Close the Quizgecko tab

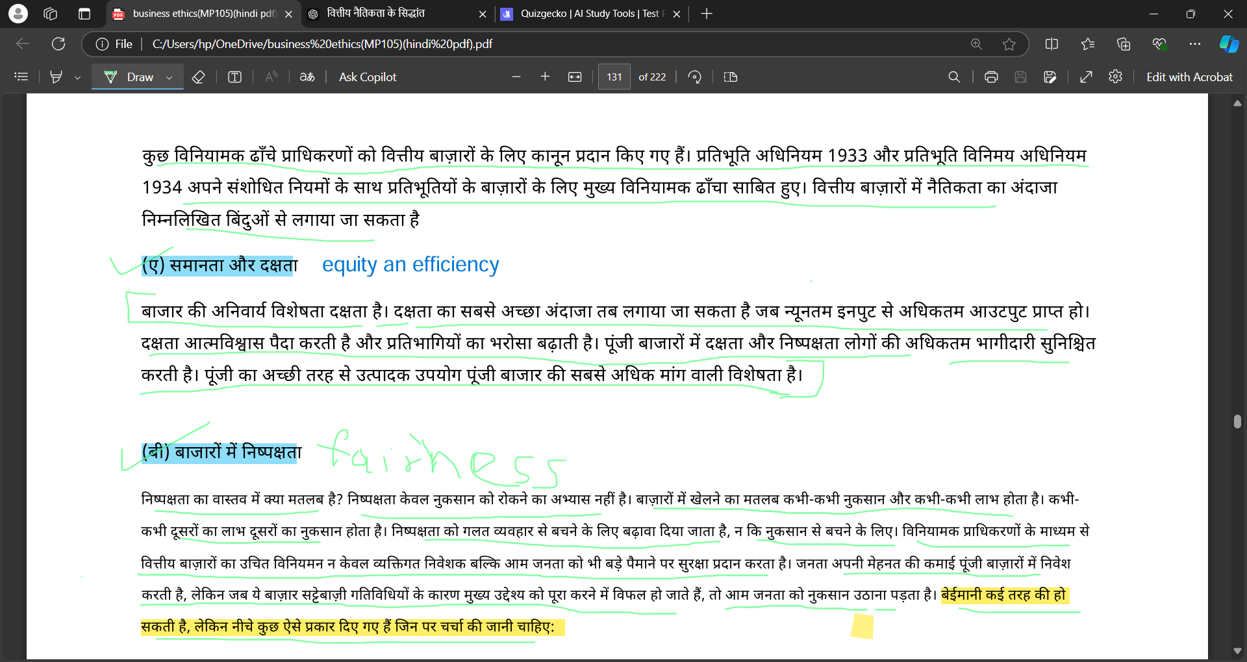677,14
